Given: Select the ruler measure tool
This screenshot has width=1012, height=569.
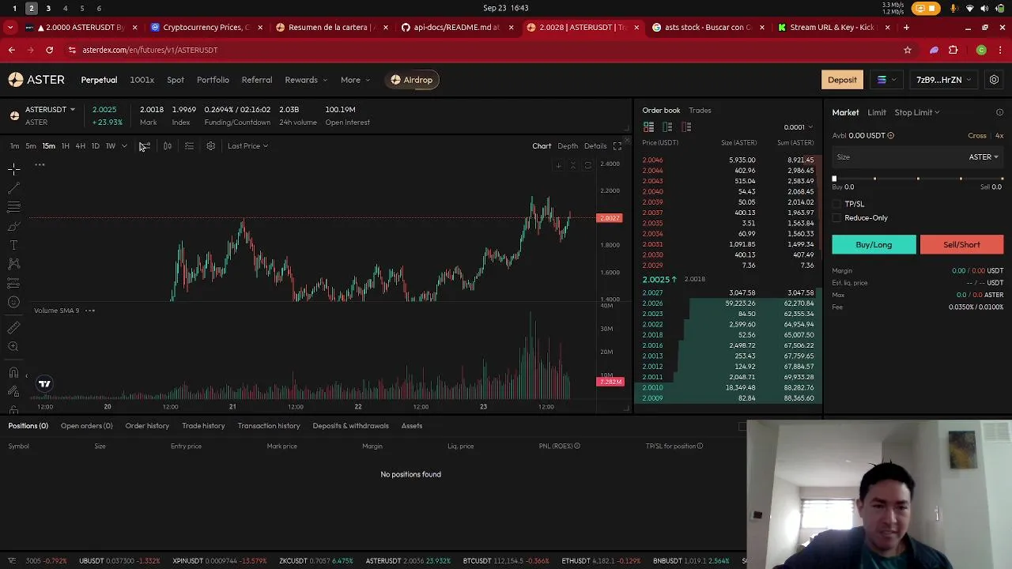Looking at the screenshot, I should pos(13,327).
